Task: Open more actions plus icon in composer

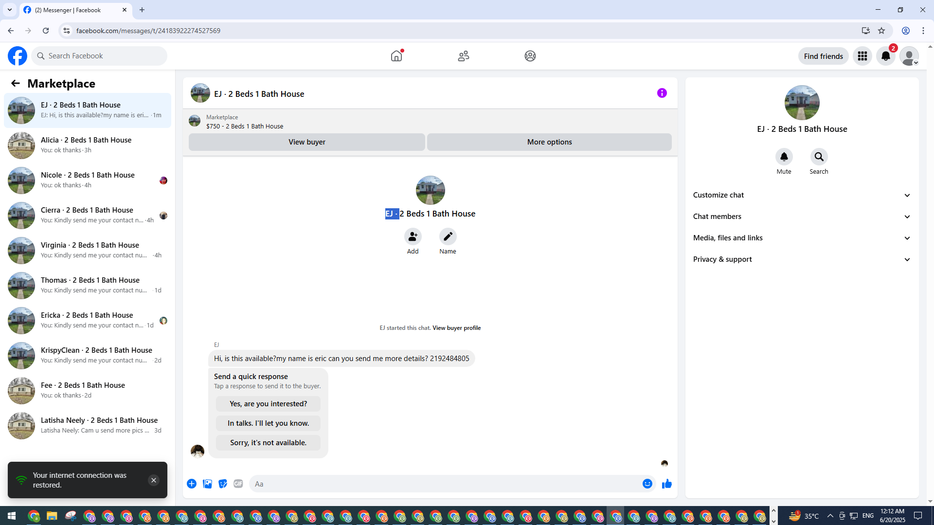Action: [192, 484]
